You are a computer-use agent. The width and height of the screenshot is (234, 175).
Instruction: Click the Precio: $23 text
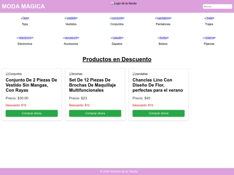(78, 98)
